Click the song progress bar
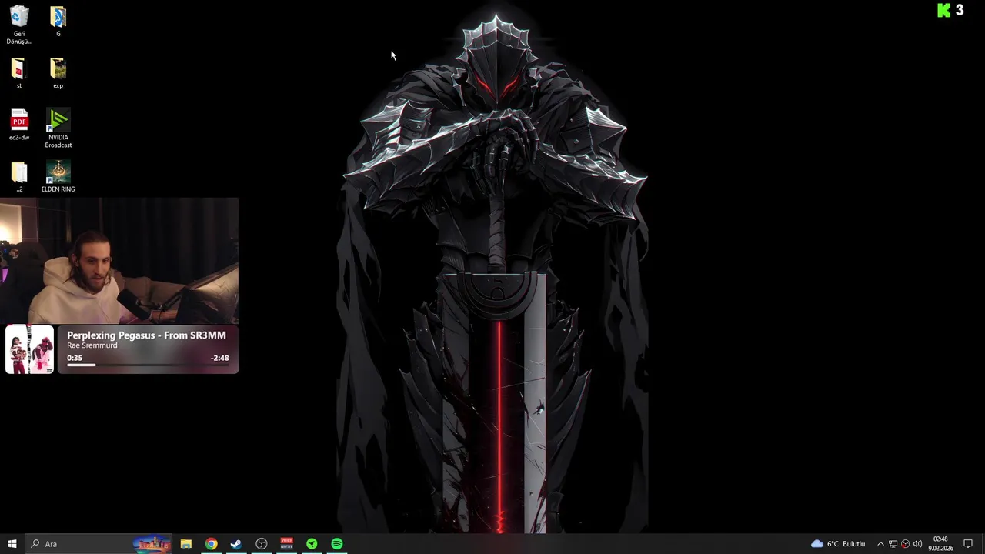Image resolution: width=985 pixels, height=554 pixels. coord(147,365)
